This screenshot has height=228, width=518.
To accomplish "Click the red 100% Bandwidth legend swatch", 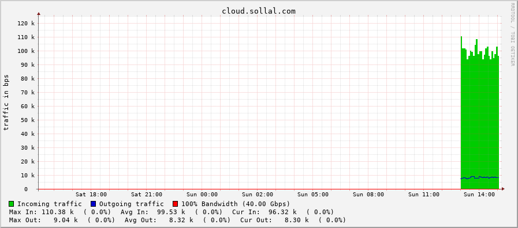I will (x=175, y=204).
